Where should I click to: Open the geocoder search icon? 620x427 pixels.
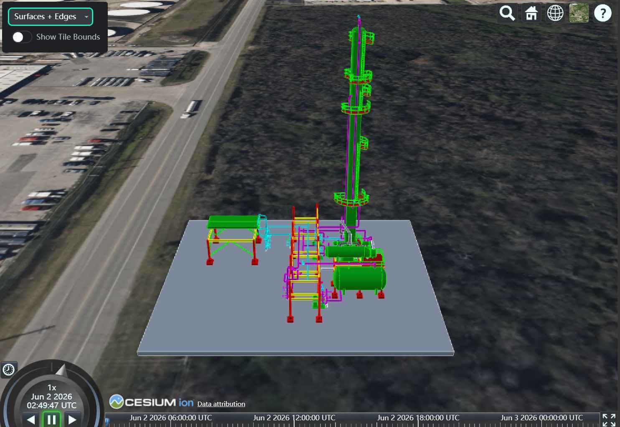coord(507,13)
